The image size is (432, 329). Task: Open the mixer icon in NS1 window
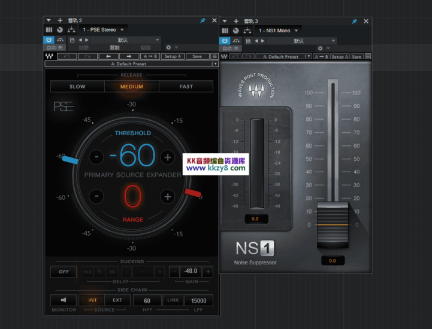[x=225, y=31]
